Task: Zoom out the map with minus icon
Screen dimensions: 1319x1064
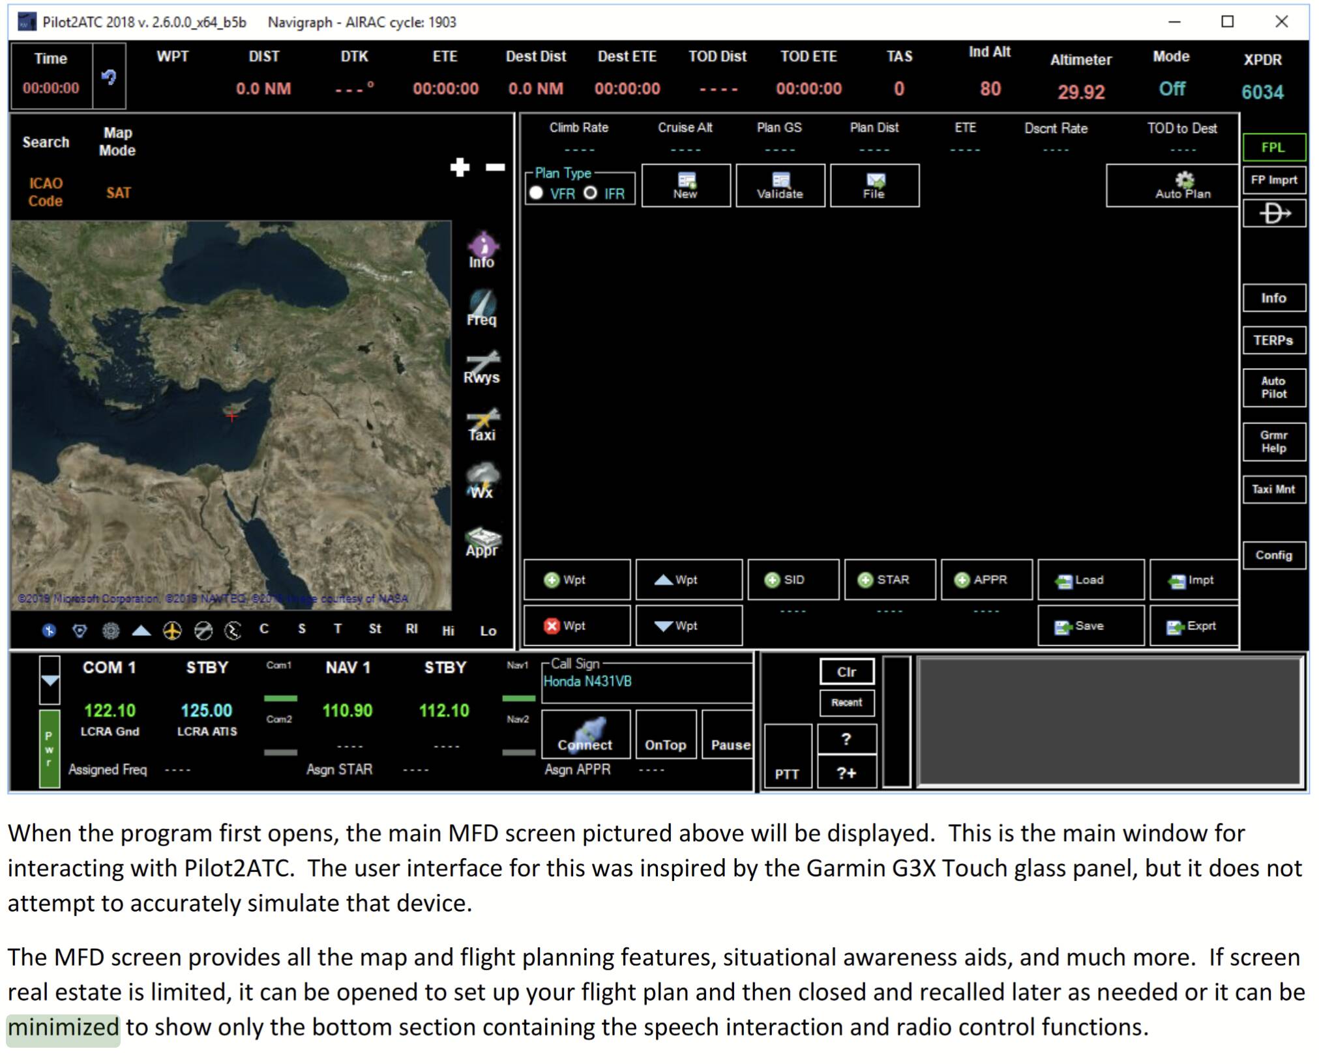Action: pos(495,167)
